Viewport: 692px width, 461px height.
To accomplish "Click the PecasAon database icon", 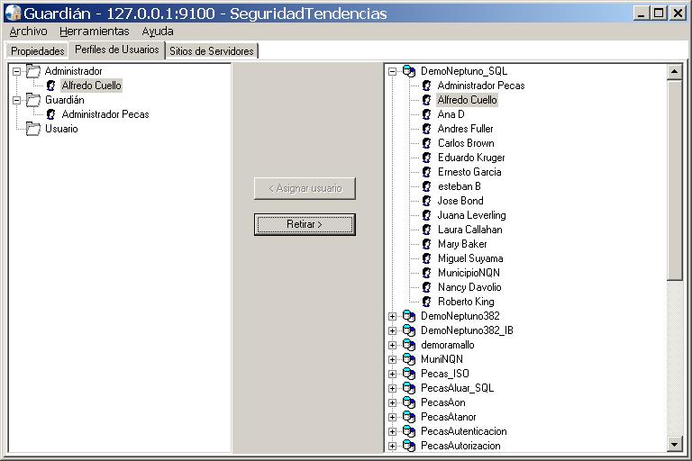I will [409, 402].
